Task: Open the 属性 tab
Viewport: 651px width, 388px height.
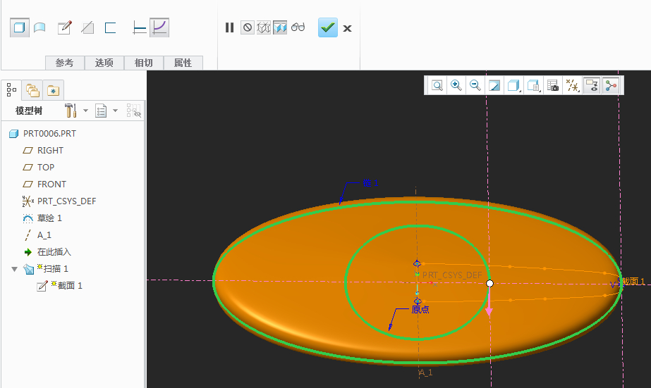Action: coord(183,63)
